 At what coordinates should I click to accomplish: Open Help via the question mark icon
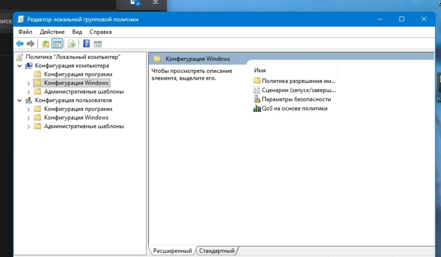tap(86, 44)
